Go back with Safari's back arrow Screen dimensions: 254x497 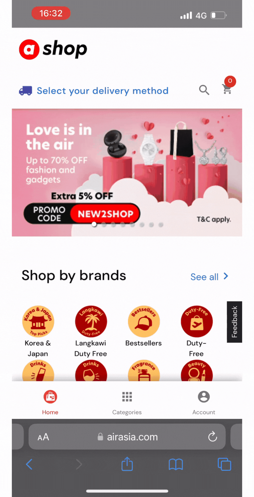[29, 464]
